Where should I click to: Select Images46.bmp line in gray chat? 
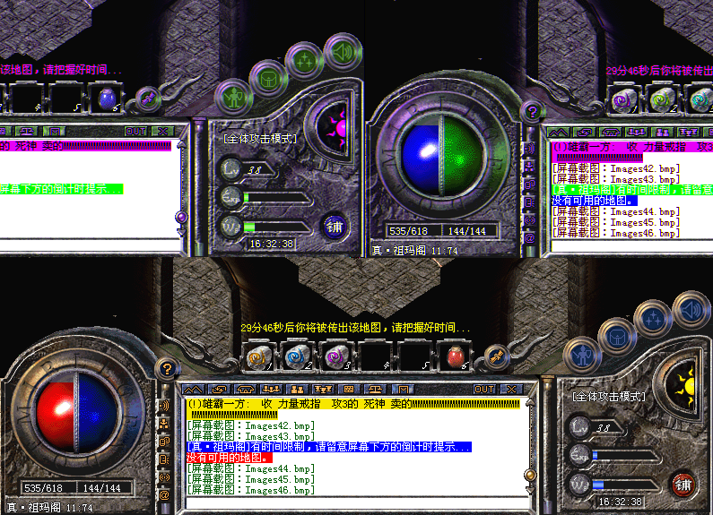pyautogui.click(x=251, y=490)
